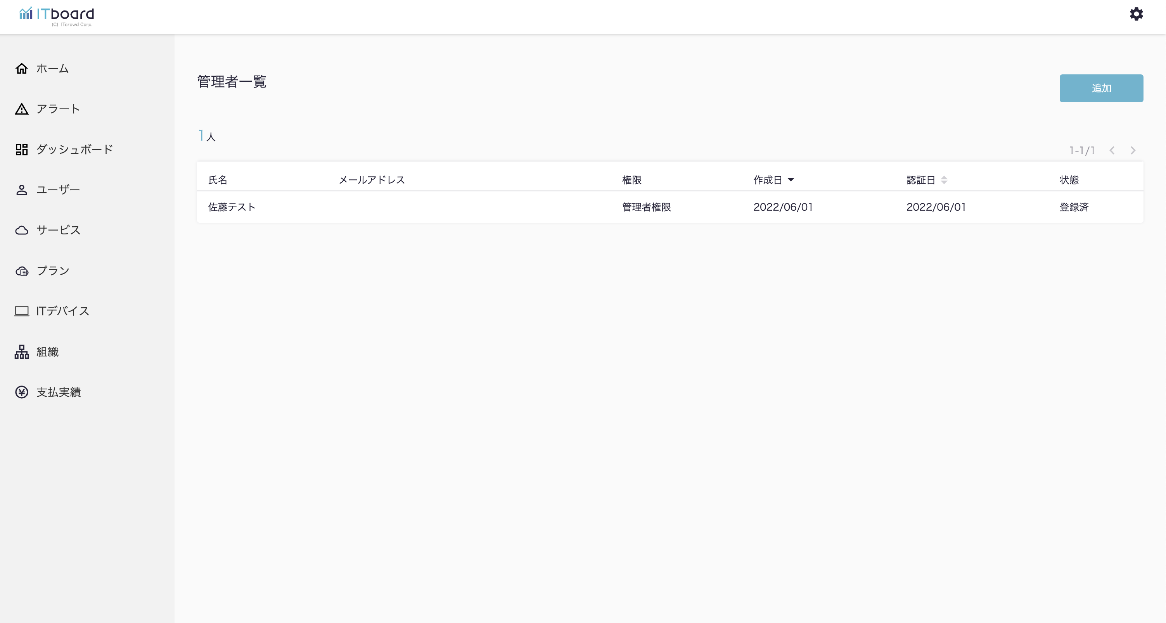
Task: Click the plan cloud icon
Action: click(x=22, y=271)
